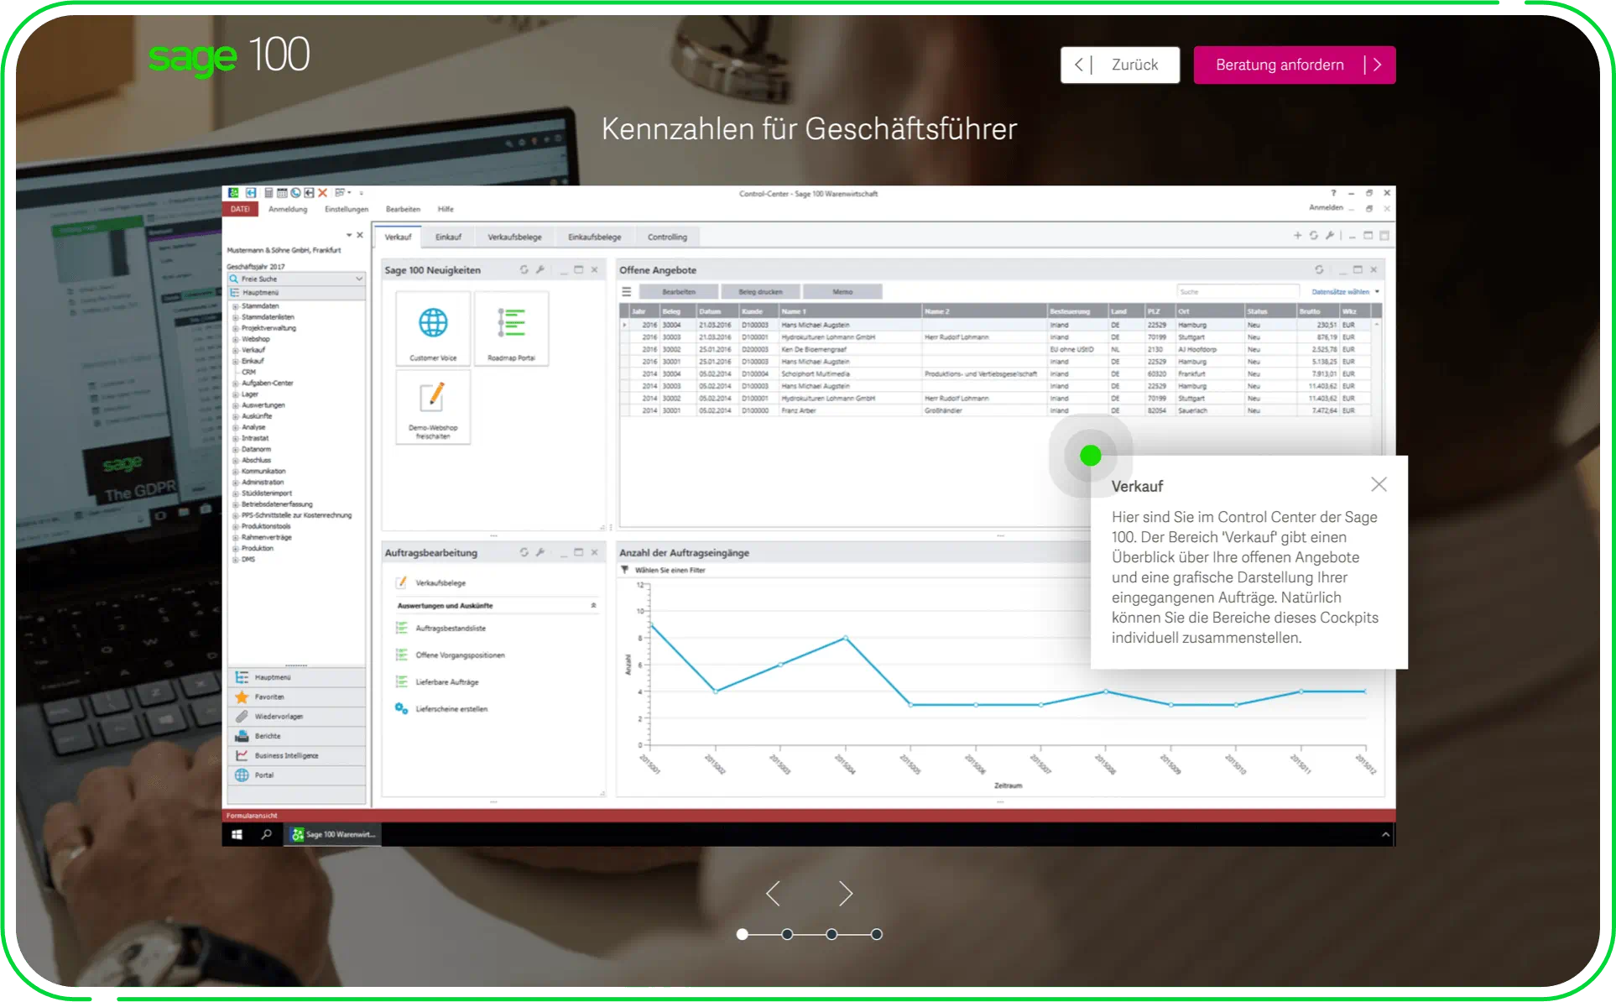
Task: Jump to the last carousel dot
Action: [x=876, y=934]
